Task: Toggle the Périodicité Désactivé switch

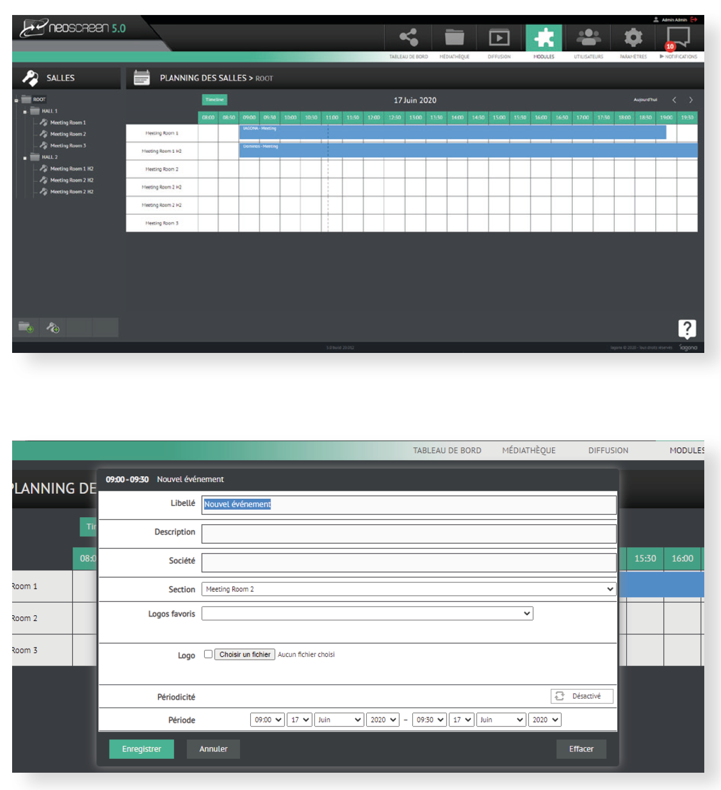Action: 581,696
